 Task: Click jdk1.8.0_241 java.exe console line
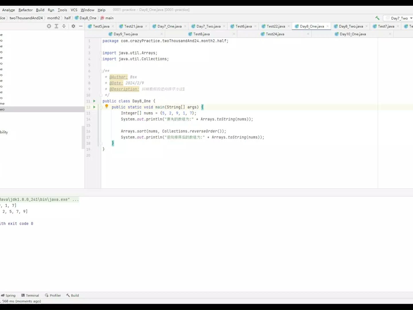point(39,199)
